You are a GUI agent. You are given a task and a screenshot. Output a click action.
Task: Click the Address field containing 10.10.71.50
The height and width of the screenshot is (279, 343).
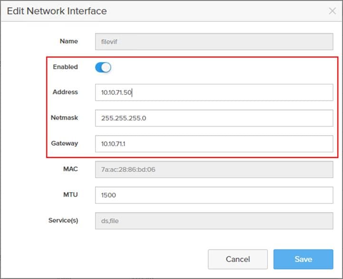tap(214, 93)
